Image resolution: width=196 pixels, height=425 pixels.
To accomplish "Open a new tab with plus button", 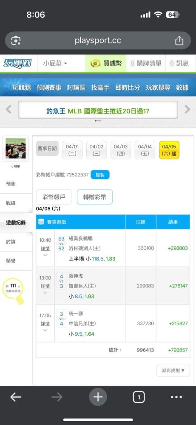I will tap(98, 397).
